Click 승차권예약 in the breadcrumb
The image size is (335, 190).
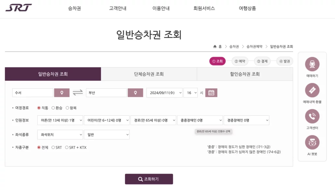pyautogui.click(x=254, y=46)
